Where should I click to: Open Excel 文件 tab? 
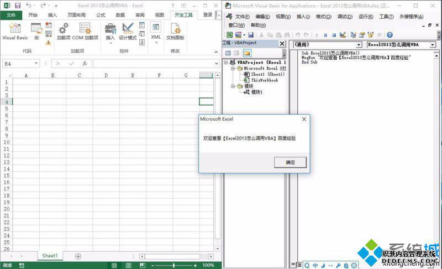coord(11,15)
